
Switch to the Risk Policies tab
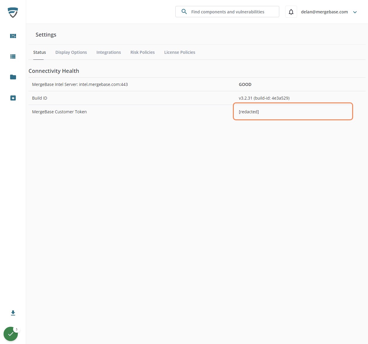pyautogui.click(x=142, y=52)
